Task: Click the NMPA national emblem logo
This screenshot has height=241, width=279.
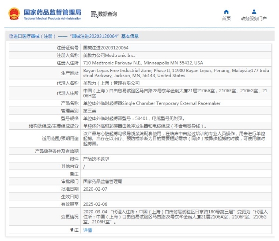Action: tap(14, 14)
